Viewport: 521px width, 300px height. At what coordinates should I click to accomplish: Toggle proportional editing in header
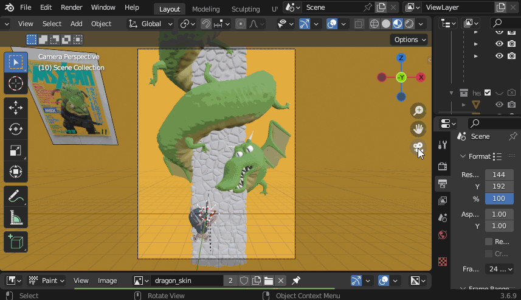coord(241,24)
